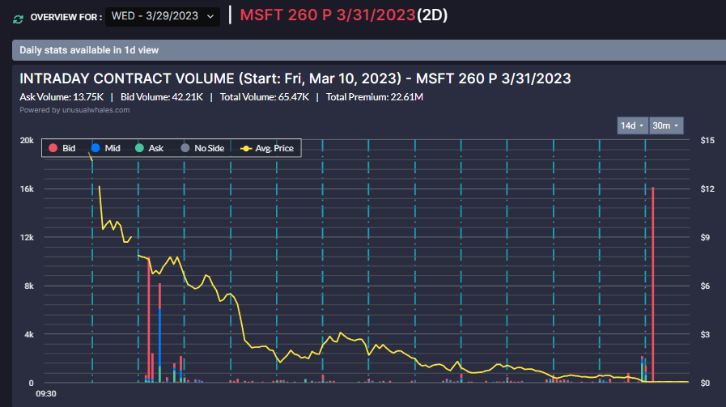Toggle the Bid series in legend
The image size is (726, 407).
[62, 148]
